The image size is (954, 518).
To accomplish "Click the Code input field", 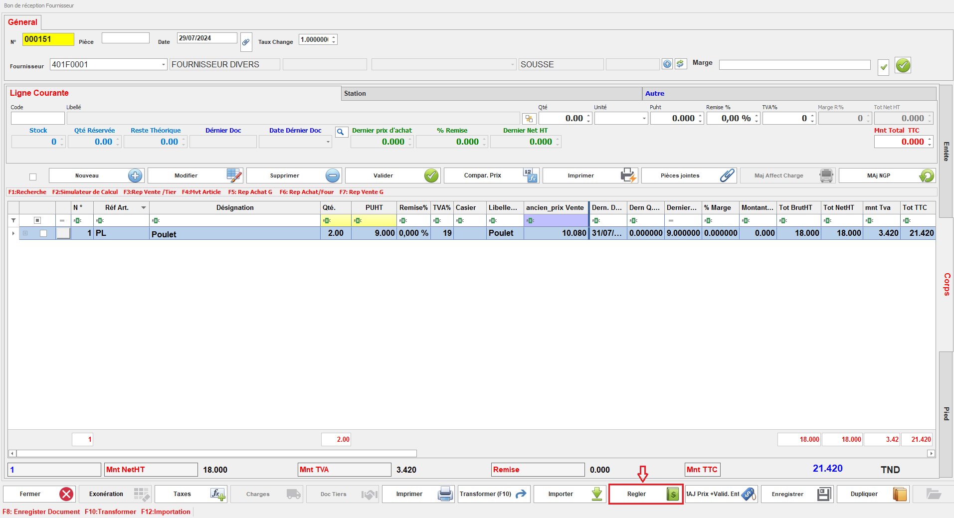I will click(x=38, y=118).
